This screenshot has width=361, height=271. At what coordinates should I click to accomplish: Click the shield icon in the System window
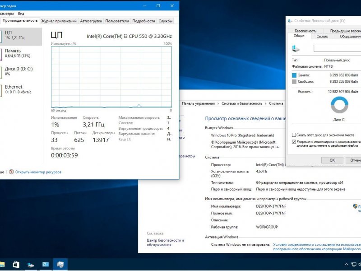coord(355,206)
